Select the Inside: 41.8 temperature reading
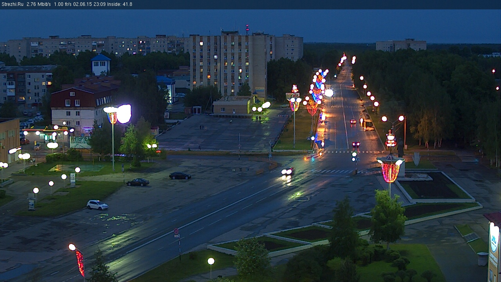 click(119, 4)
